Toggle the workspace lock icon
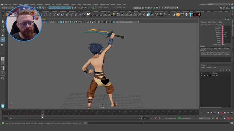The width and height of the screenshot is (234, 131). [x=232, y=4]
